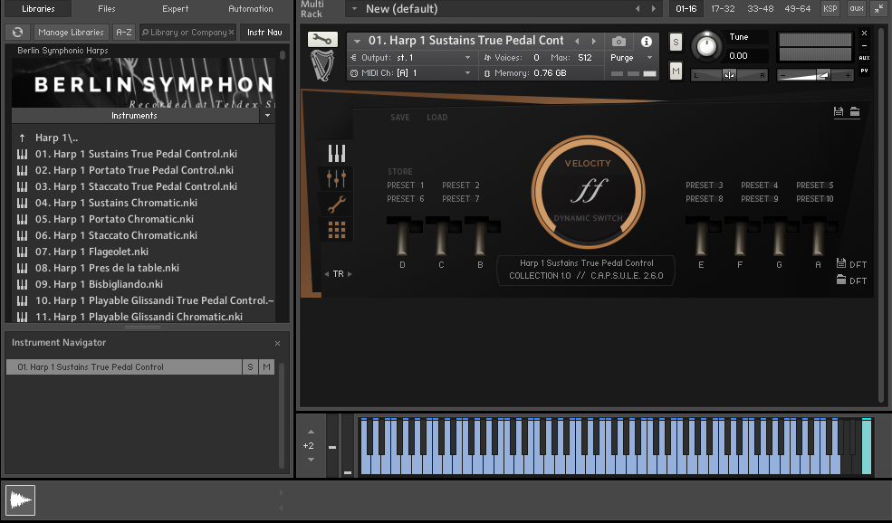Click the Tune knob
Viewport: 892px width, 523px height.
point(706,46)
